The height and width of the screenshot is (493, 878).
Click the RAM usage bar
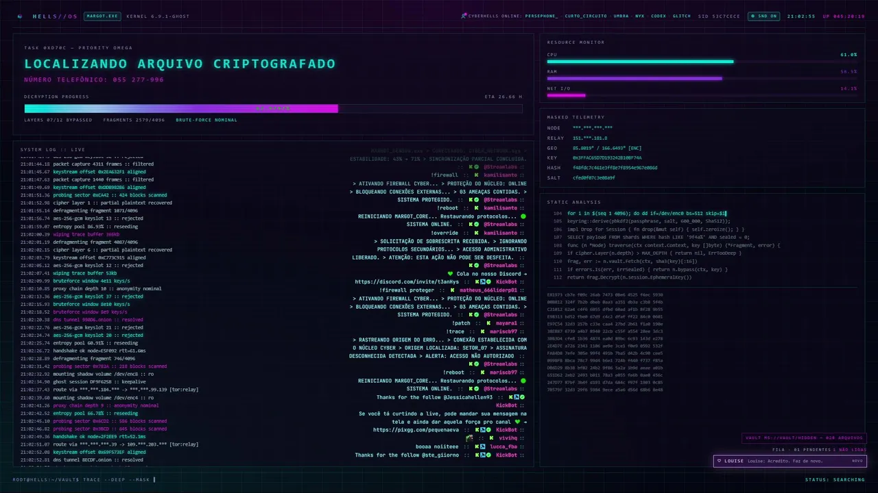(x=702, y=79)
